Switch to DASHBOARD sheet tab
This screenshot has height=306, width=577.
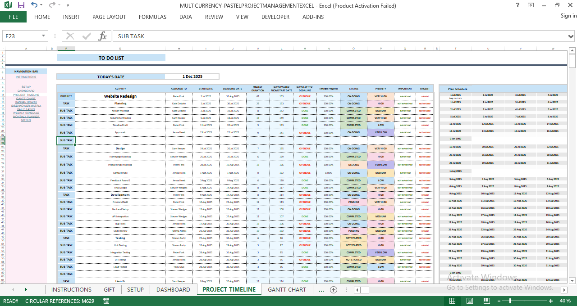(173, 289)
